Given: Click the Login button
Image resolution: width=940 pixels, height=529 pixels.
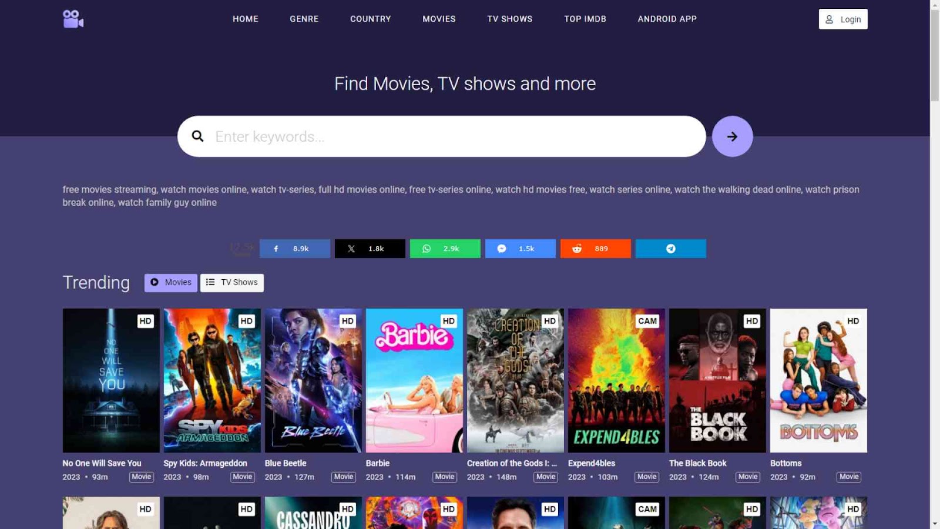Looking at the screenshot, I should [843, 19].
